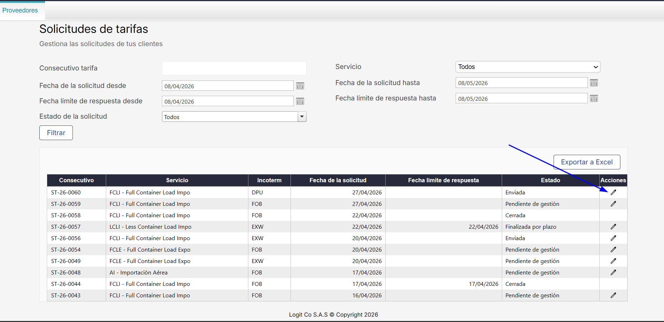Edit request ST-26-0043 with pencil icon
Image resolution: width=664 pixels, height=322 pixels.
[x=613, y=295]
